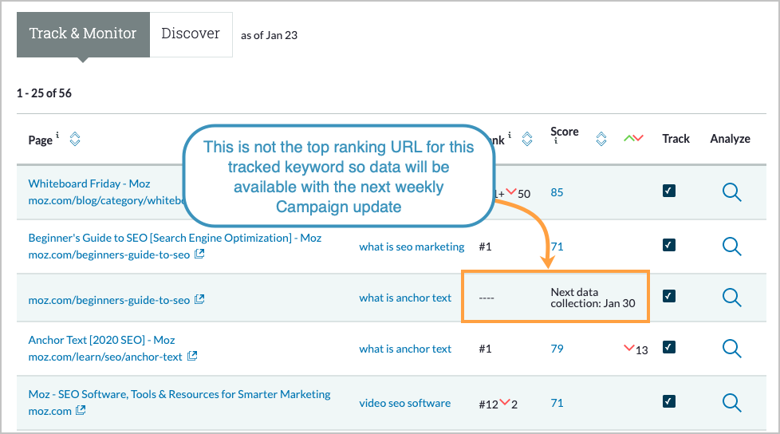
Task: Sort the table by the Page column
Action: [x=75, y=139]
